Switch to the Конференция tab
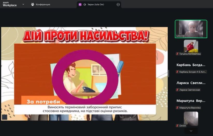Image resolution: width=213 pixels, height=136 pixels. coord(43,4)
